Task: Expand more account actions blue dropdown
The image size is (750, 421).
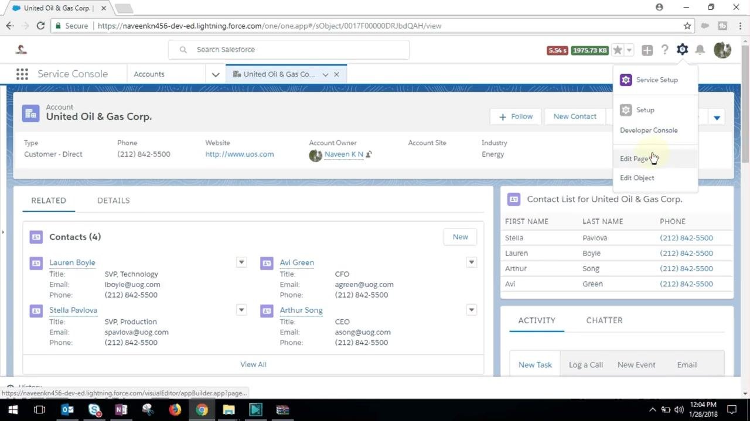Action: (x=717, y=118)
